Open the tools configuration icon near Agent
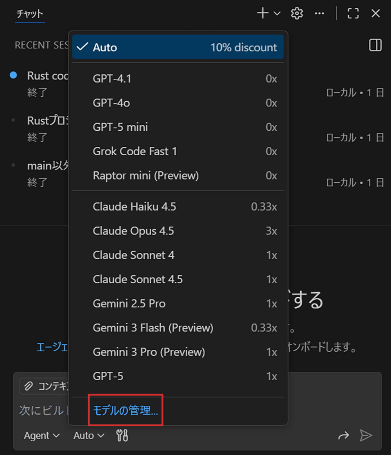 (122, 435)
